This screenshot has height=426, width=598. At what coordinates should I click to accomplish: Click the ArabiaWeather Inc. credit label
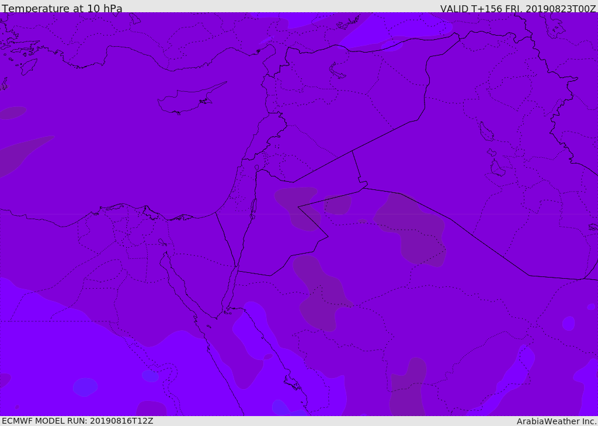point(556,421)
